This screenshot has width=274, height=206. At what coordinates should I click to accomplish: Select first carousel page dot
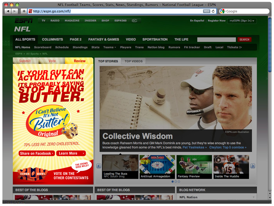tap(173, 182)
